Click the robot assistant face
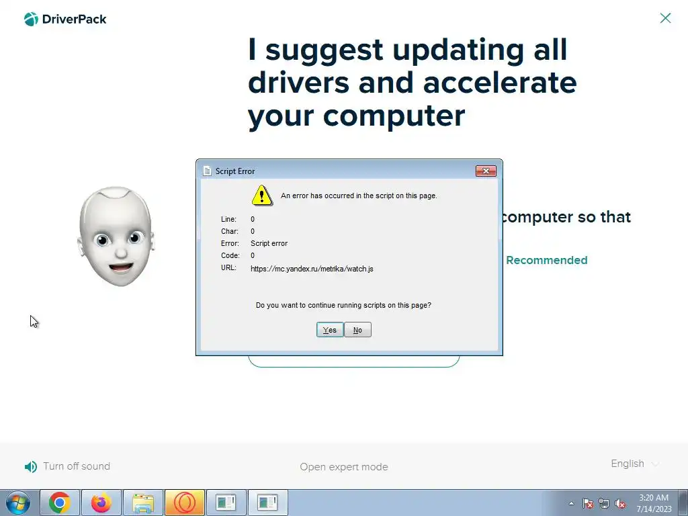 tap(116, 236)
